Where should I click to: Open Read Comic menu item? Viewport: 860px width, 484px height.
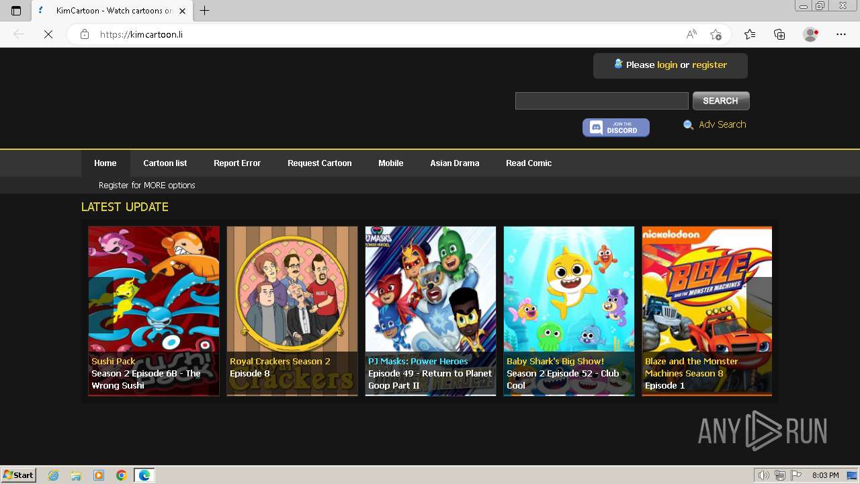529,163
